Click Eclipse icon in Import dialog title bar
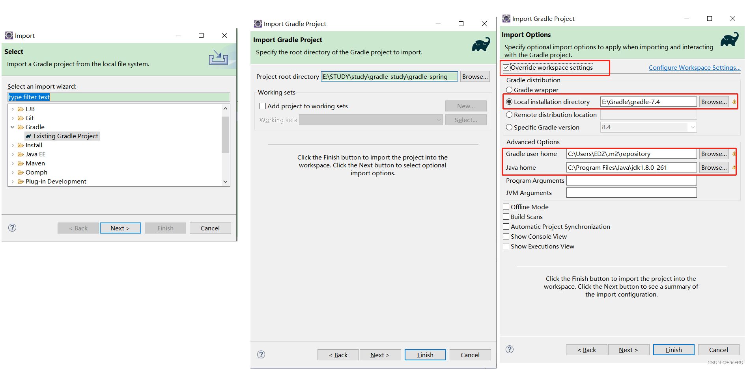The image size is (749, 369). tap(9, 35)
